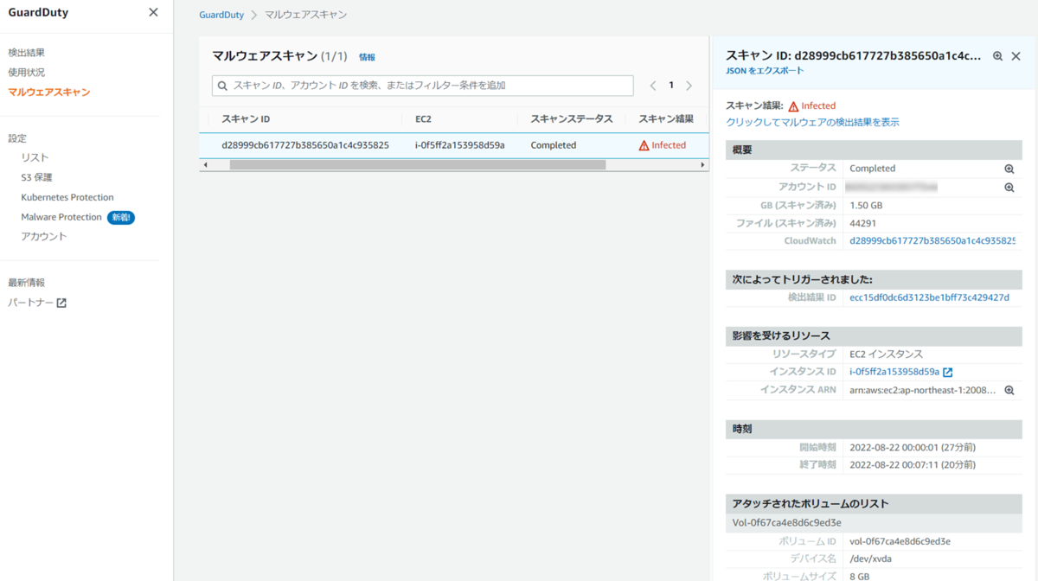This screenshot has width=1038, height=581.
Task: Click the EC2 column header
Action: click(x=423, y=119)
